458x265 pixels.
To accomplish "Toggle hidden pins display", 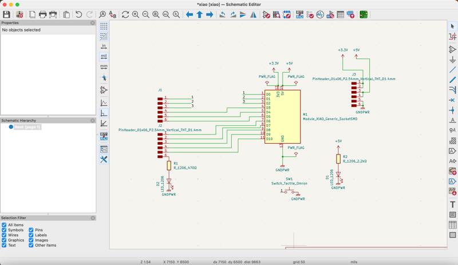I will 104,90.
